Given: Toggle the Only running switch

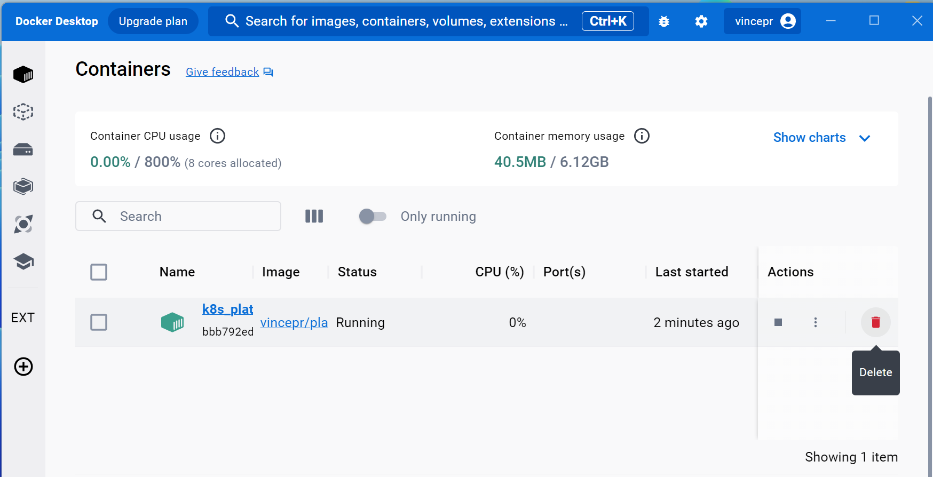Looking at the screenshot, I should click(373, 216).
